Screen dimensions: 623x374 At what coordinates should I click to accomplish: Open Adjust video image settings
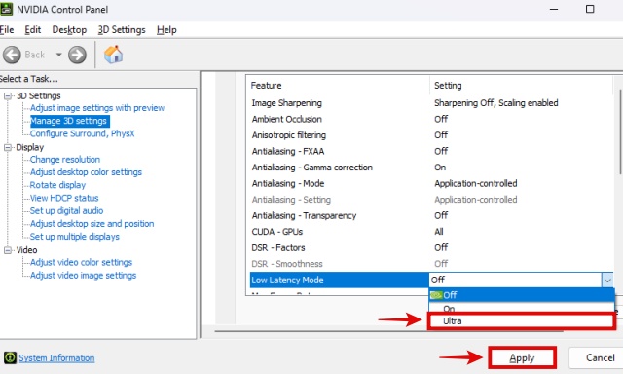point(83,276)
